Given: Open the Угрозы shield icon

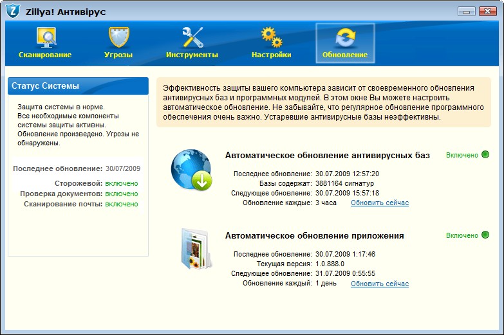Looking at the screenshot, I should [119, 37].
